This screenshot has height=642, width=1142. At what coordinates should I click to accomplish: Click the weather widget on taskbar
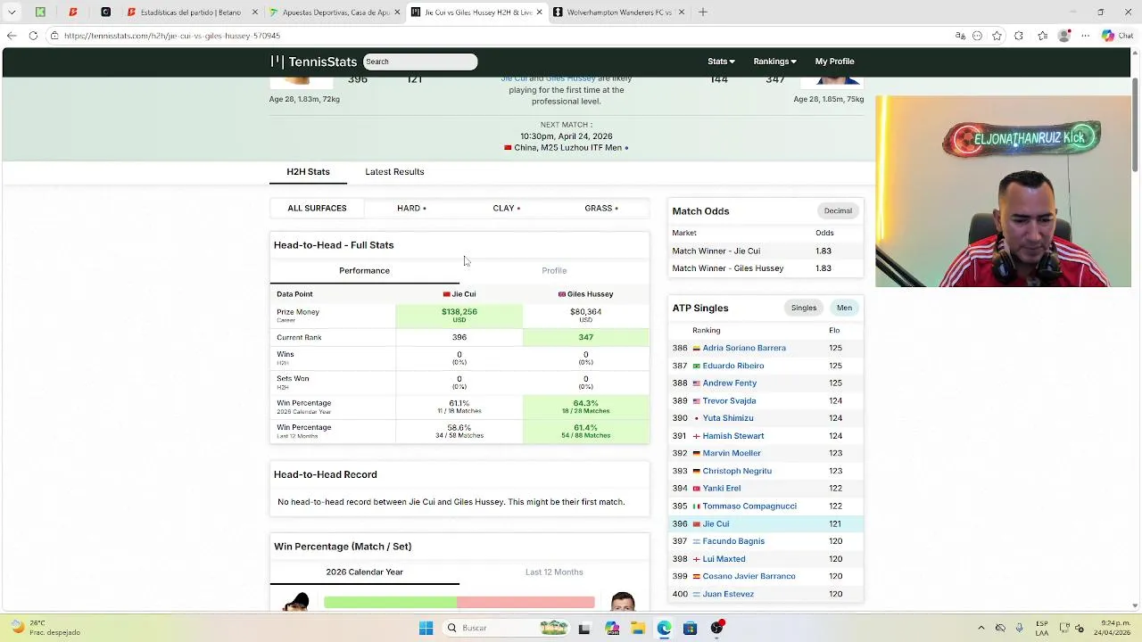point(46,628)
